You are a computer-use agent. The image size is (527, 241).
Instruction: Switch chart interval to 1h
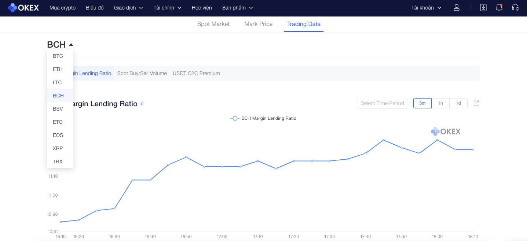[440, 103]
